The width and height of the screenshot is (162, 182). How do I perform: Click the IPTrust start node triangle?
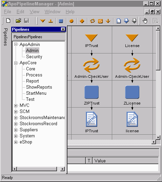[91, 38]
